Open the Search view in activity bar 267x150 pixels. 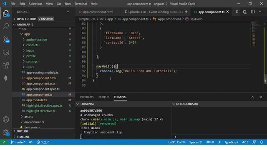click(x=6, y=26)
